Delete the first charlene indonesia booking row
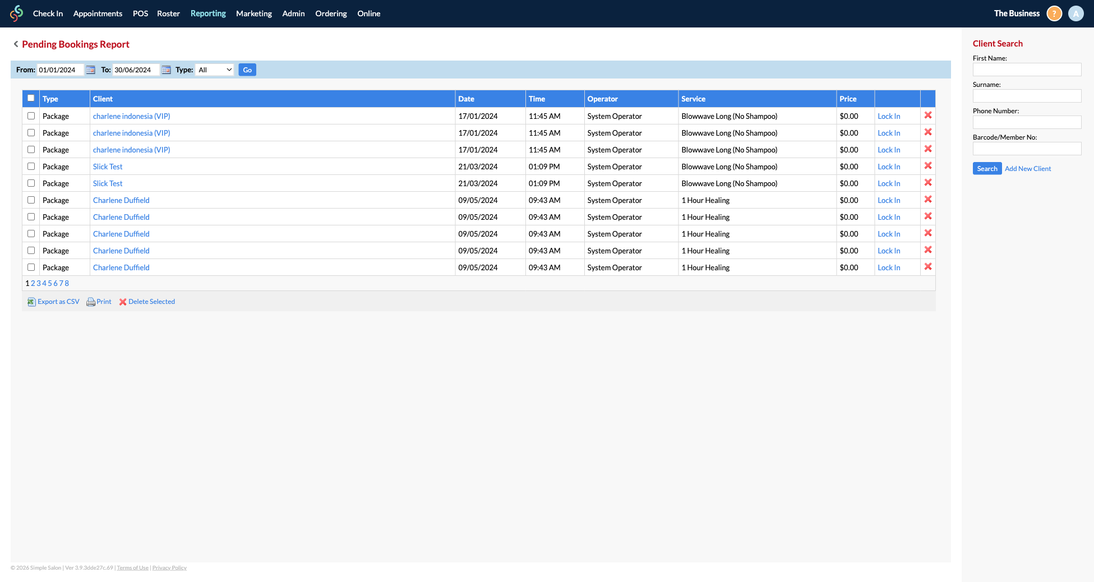This screenshot has width=1094, height=582. tap(928, 116)
